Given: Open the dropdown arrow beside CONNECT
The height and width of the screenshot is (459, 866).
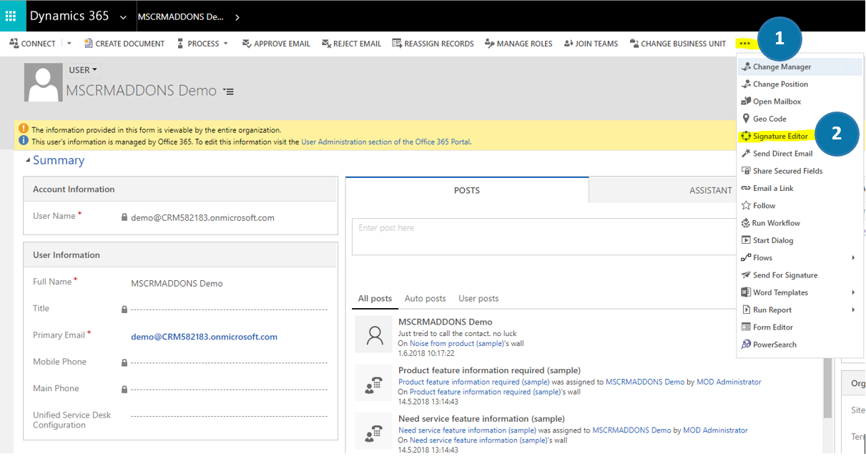Looking at the screenshot, I should pos(69,44).
